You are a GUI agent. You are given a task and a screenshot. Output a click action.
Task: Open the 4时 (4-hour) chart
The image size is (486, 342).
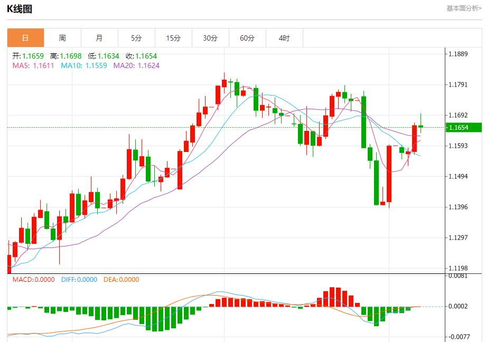pos(284,37)
